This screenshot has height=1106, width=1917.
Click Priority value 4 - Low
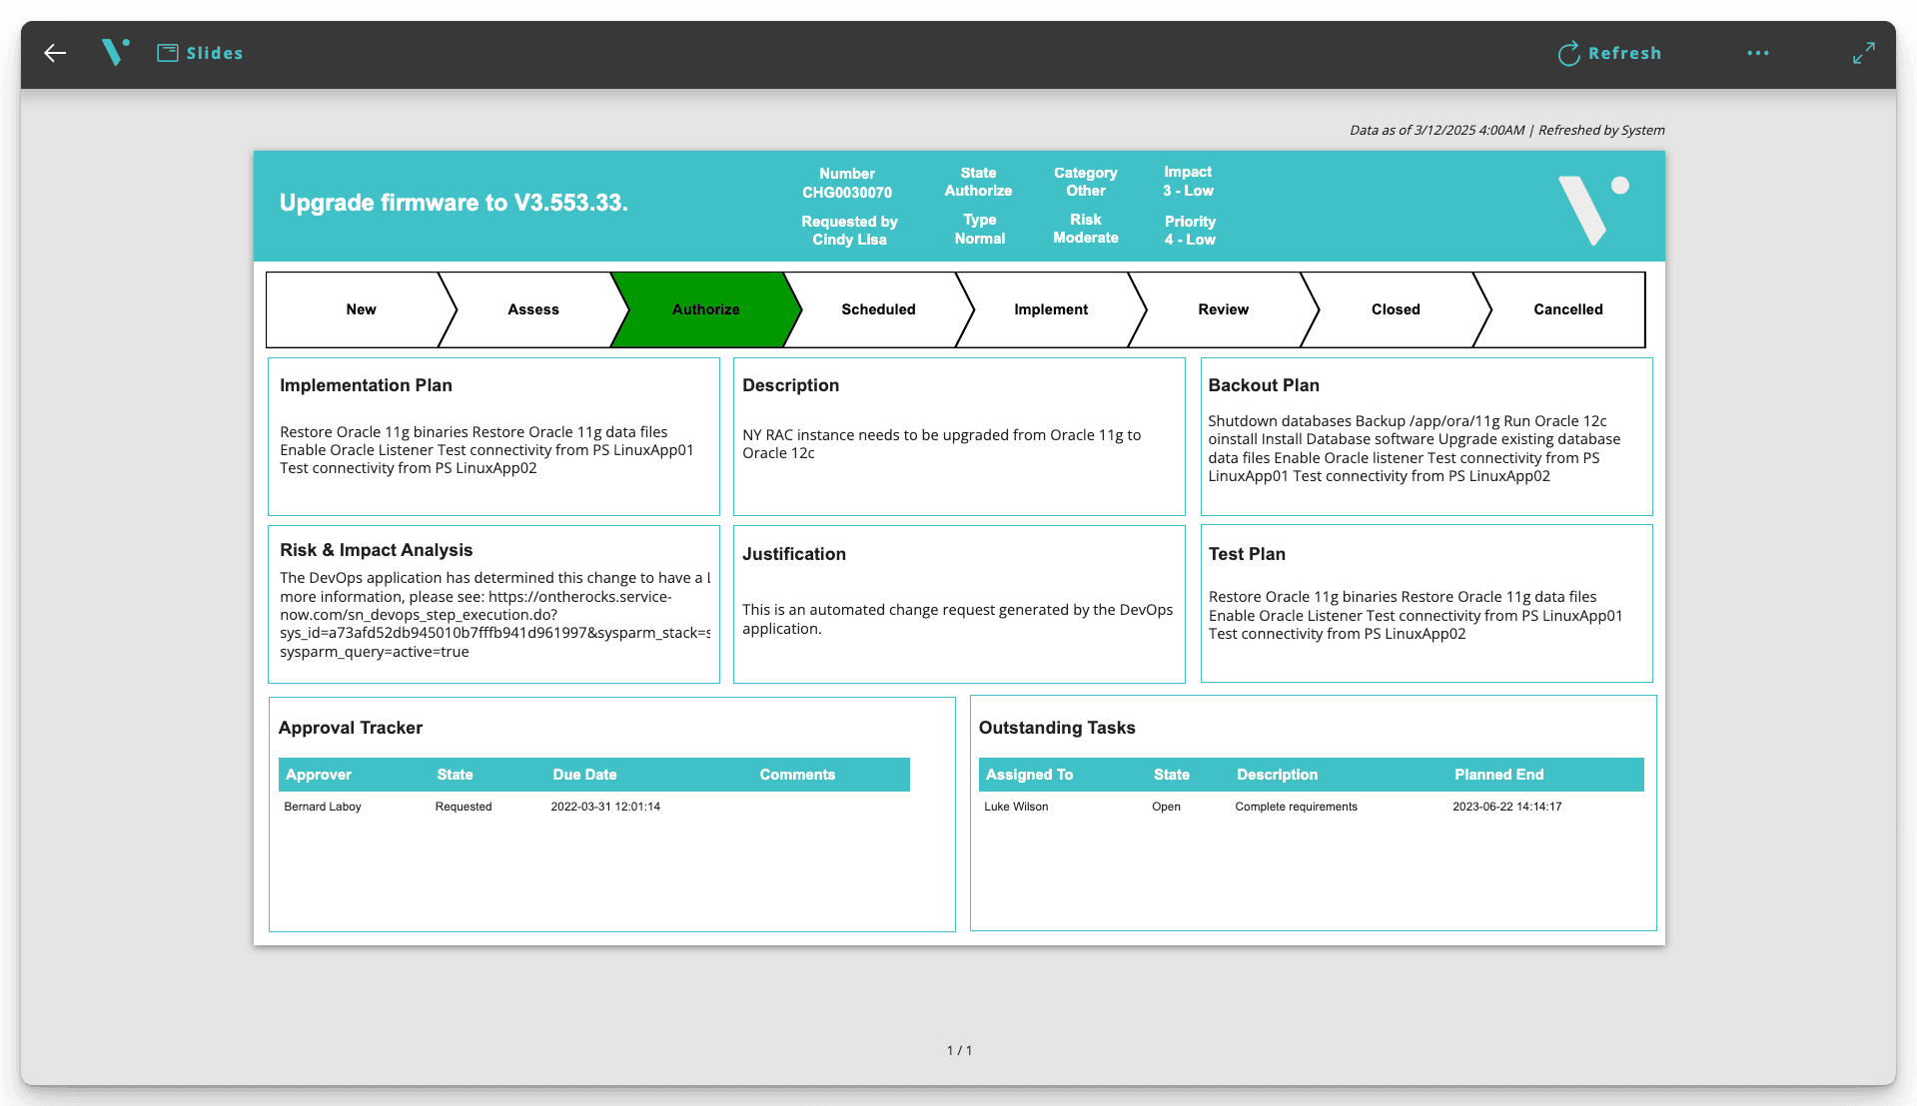pos(1190,240)
